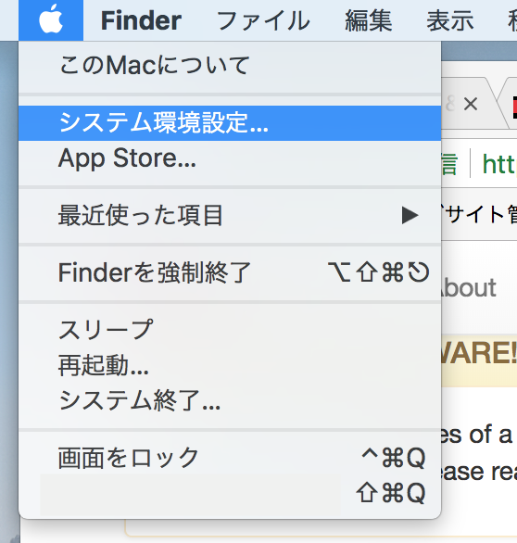Select このMacについて
Screen dimensions: 517x543
(230, 65)
